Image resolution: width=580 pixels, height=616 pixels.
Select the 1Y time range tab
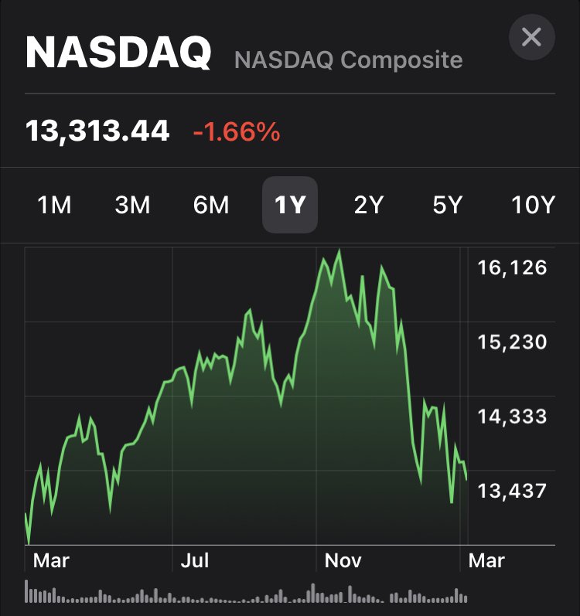click(290, 205)
